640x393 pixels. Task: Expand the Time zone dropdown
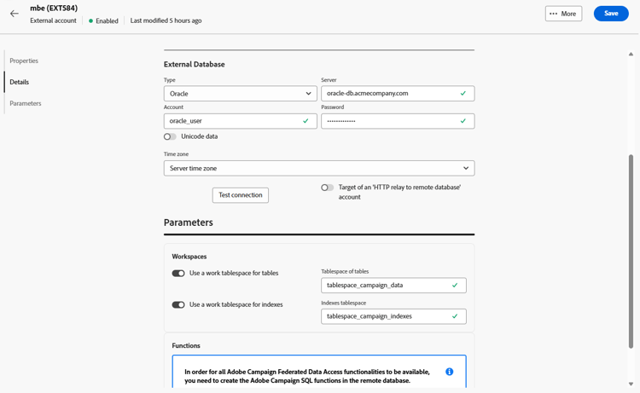pyautogui.click(x=318, y=169)
